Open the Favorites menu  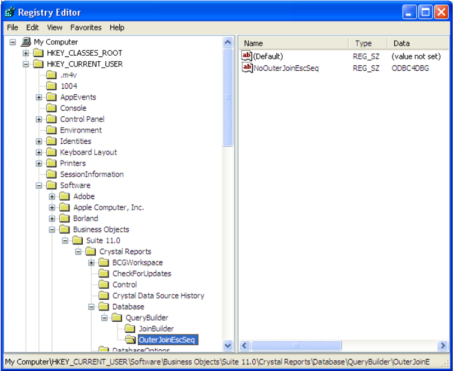click(86, 28)
